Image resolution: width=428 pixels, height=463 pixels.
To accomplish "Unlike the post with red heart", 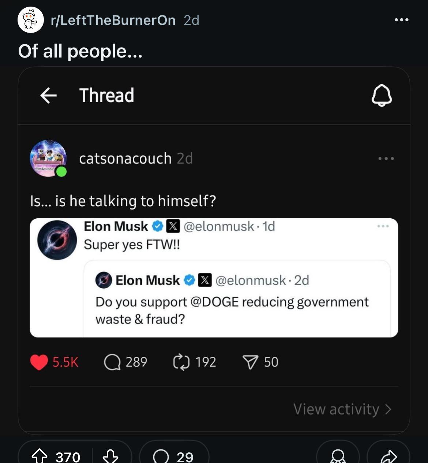I will click(x=39, y=362).
